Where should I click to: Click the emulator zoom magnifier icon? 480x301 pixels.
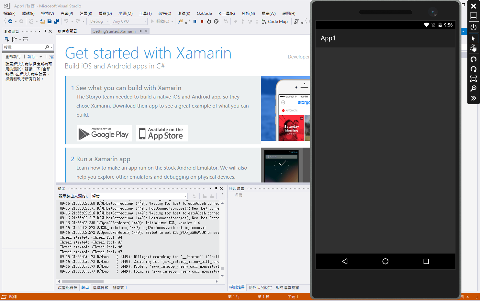474,88
